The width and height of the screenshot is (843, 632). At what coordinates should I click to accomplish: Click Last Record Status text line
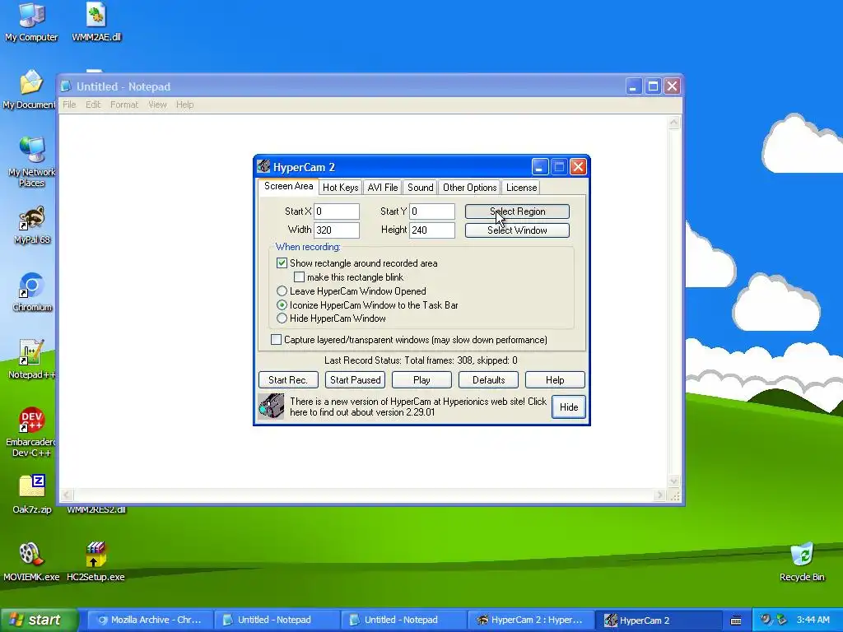point(421,360)
